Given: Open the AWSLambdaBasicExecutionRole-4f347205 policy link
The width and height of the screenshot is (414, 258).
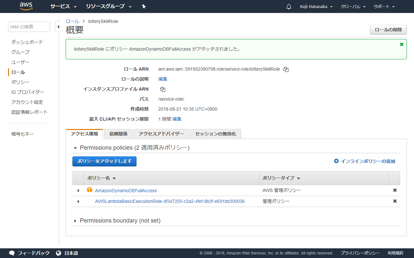Looking at the screenshot, I should click(x=170, y=202).
